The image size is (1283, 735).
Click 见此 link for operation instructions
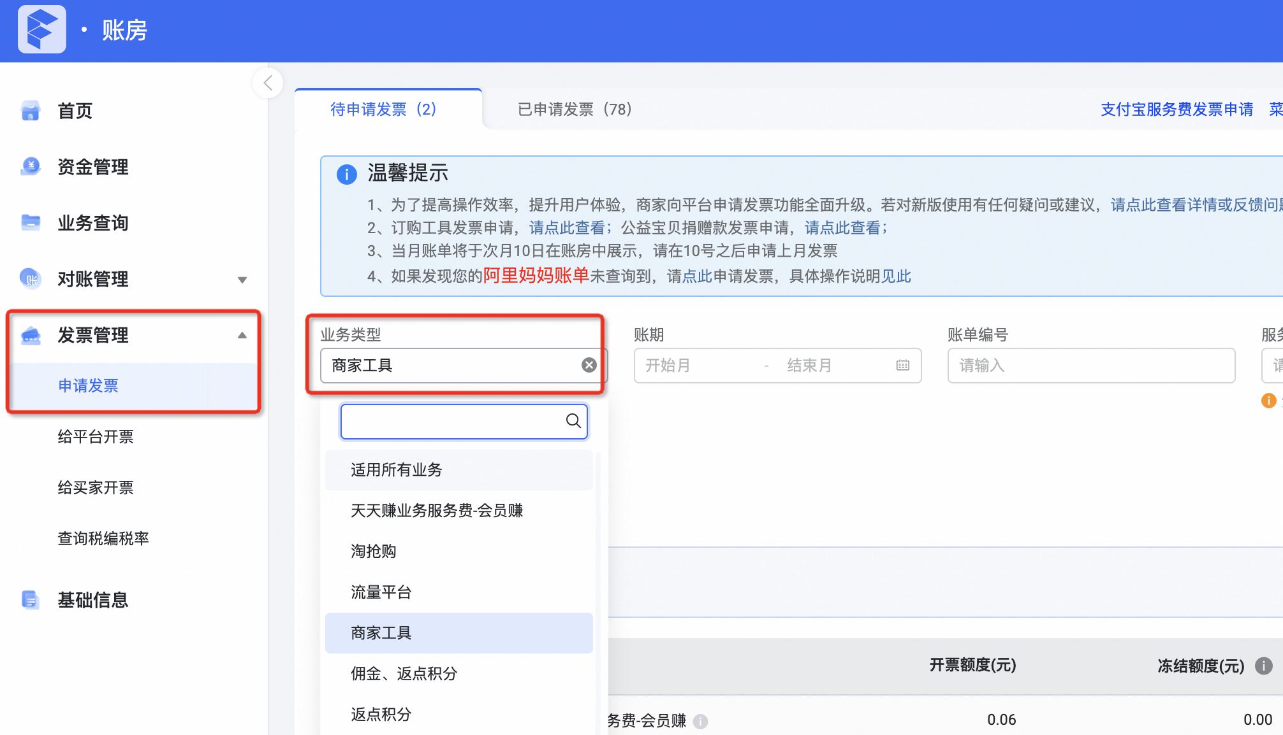click(897, 276)
